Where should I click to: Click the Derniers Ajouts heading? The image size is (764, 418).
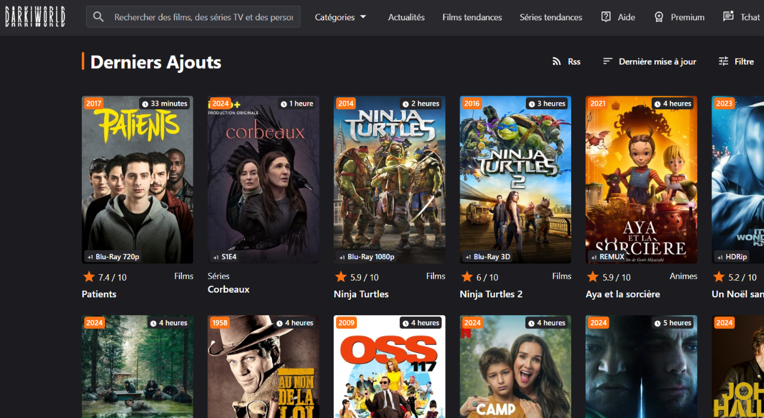click(156, 62)
